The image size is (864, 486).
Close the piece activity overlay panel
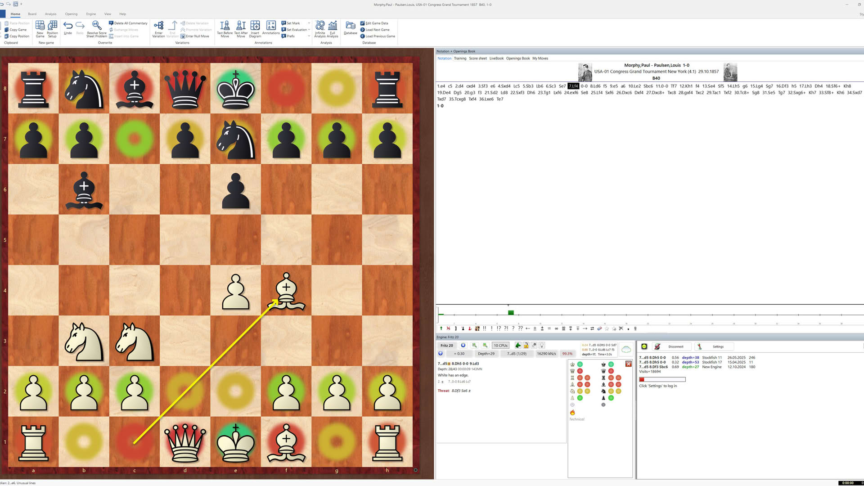click(628, 364)
